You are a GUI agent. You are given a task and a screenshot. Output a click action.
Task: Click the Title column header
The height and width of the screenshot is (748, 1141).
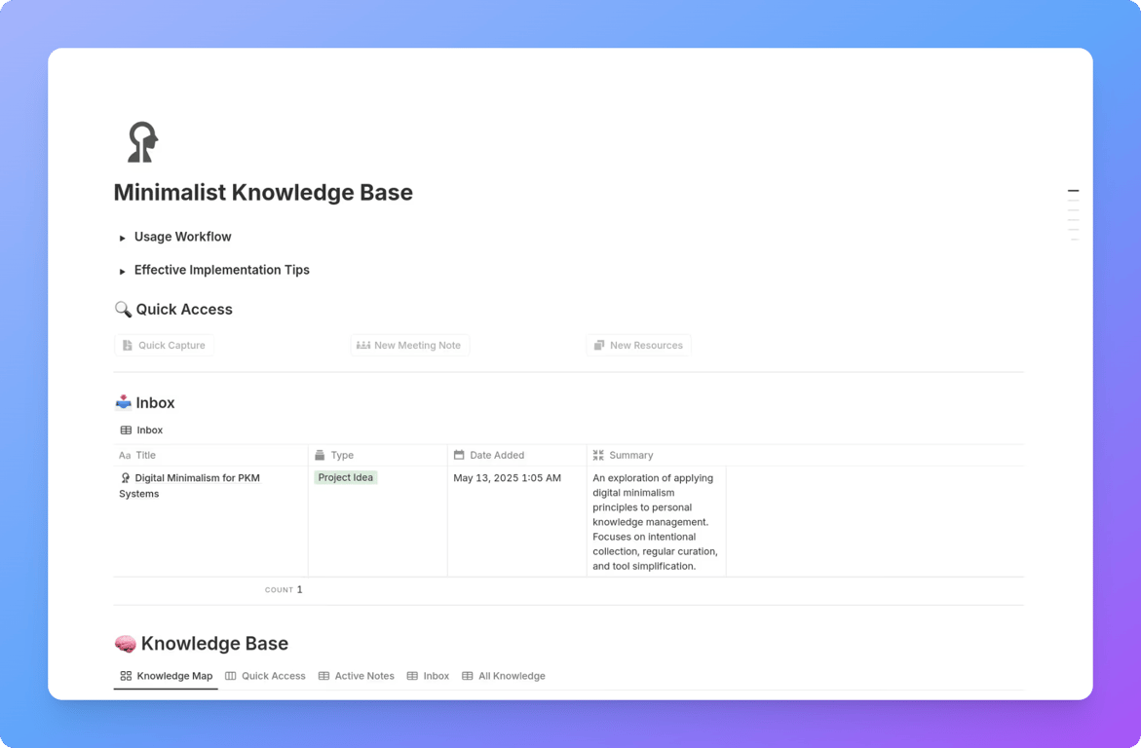coord(210,455)
